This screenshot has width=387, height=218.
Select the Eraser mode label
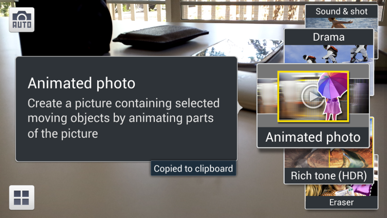tap(342, 203)
